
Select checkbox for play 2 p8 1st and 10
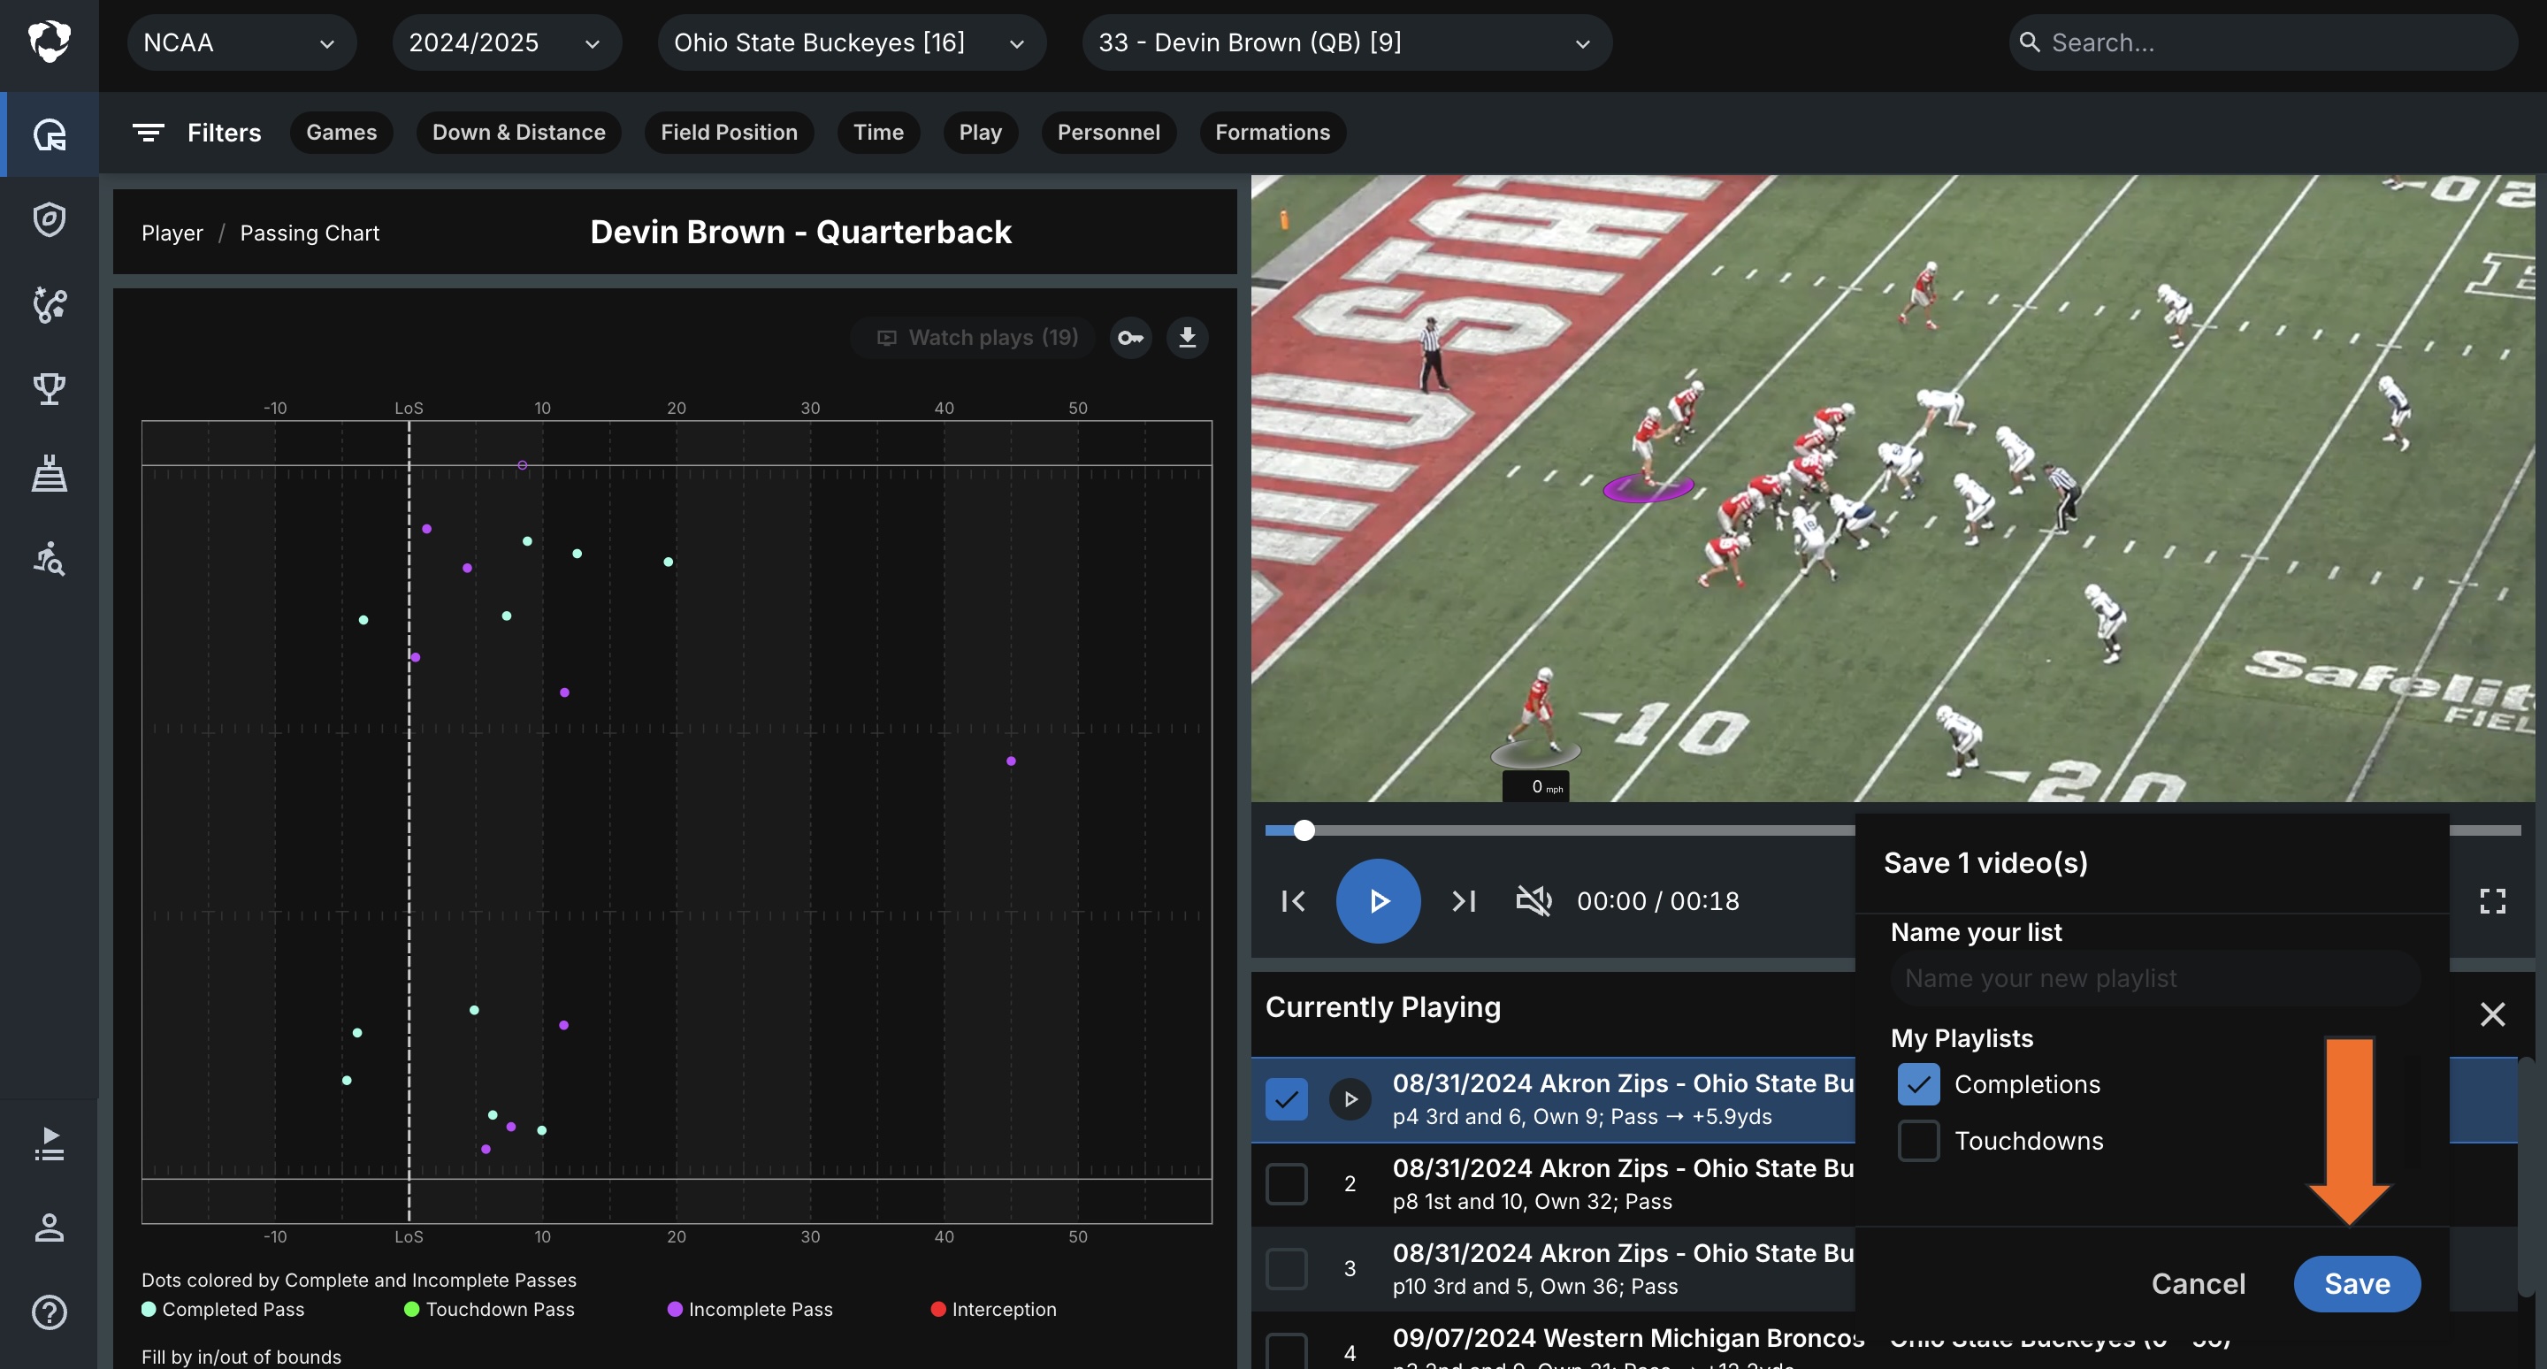pyautogui.click(x=1287, y=1184)
